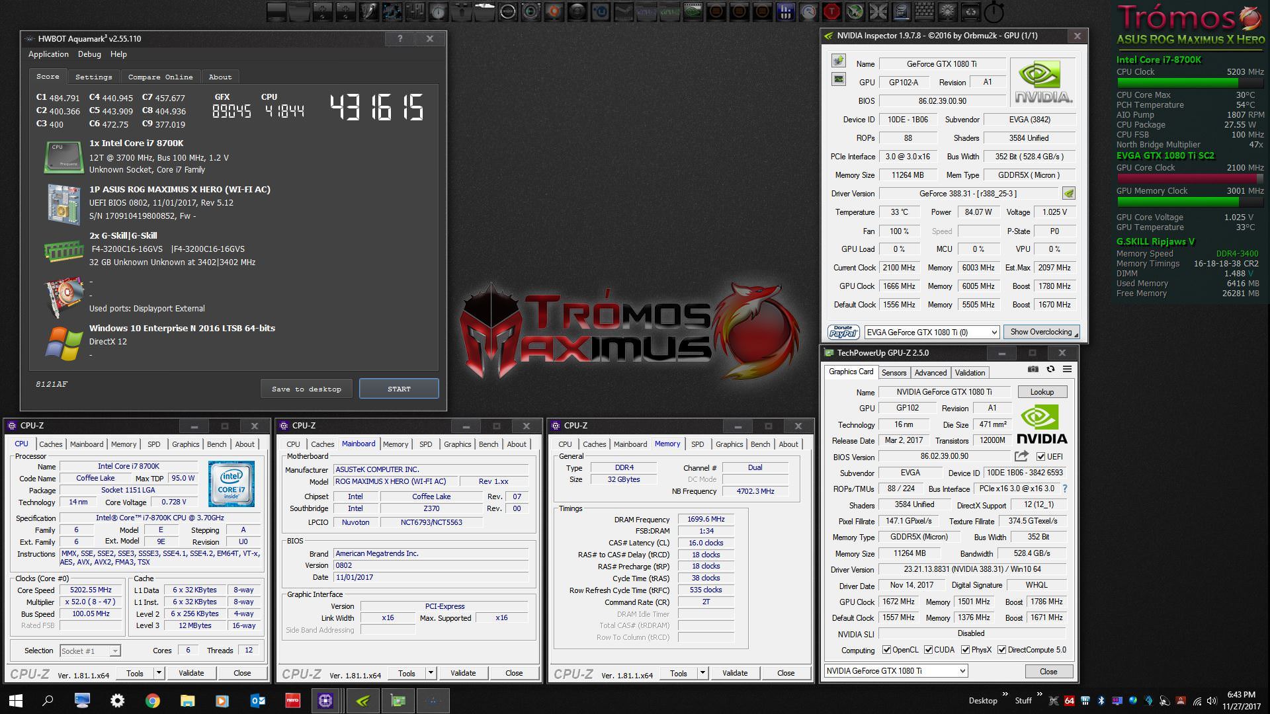Open the Help menu in Aquamark
The image size is (1270, 714).
[x=118, y=54]
